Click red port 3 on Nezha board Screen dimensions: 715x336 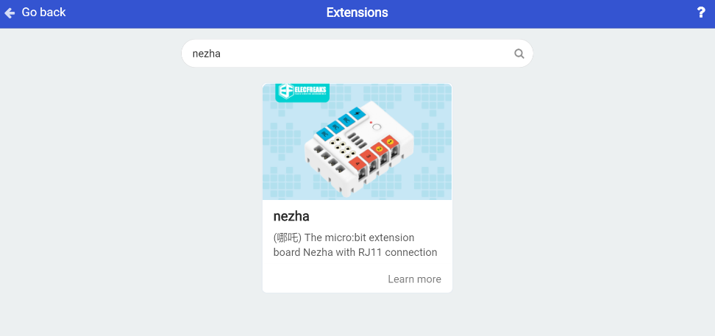coord(369,155)
